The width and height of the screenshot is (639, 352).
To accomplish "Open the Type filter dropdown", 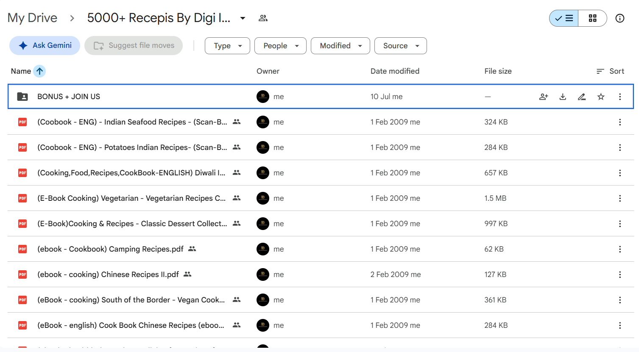I will 227,46.
